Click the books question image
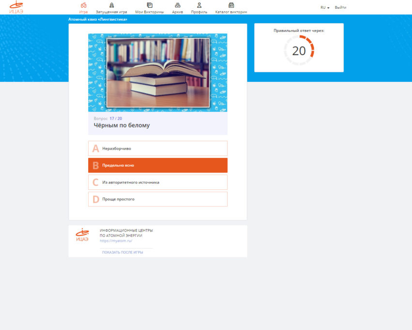 [158, 72]
